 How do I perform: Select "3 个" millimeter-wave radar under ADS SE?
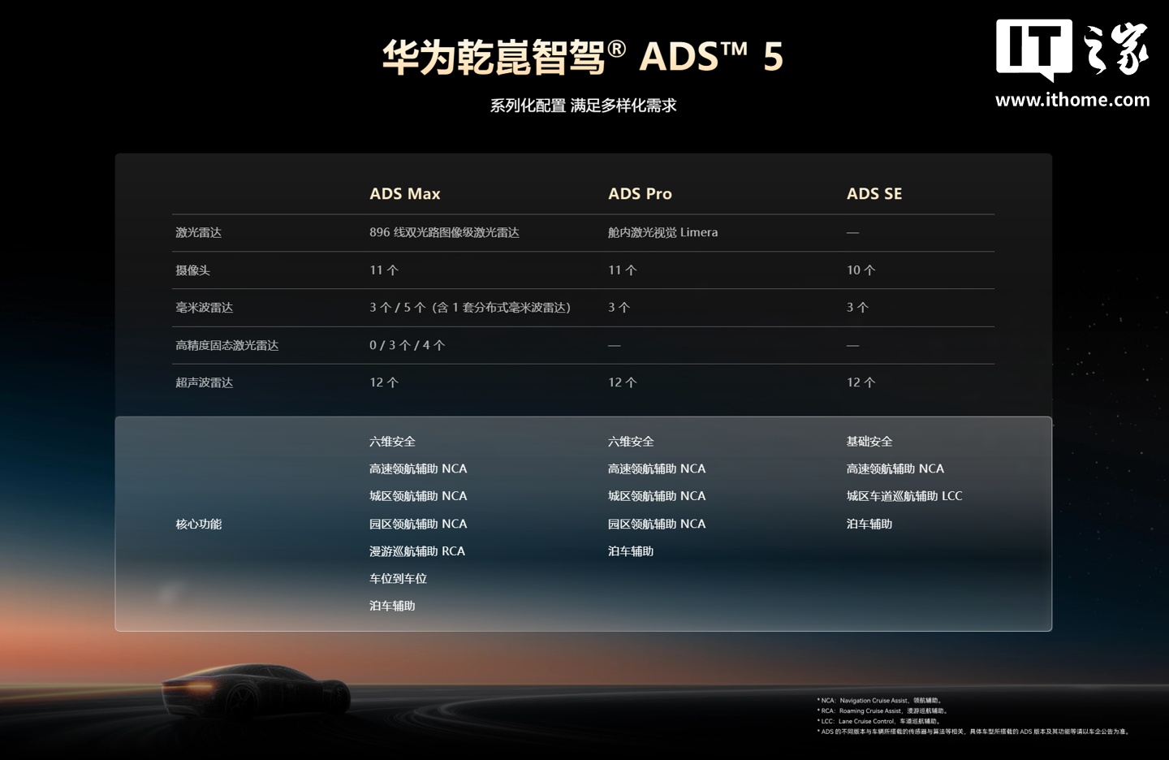coord(858,308)
